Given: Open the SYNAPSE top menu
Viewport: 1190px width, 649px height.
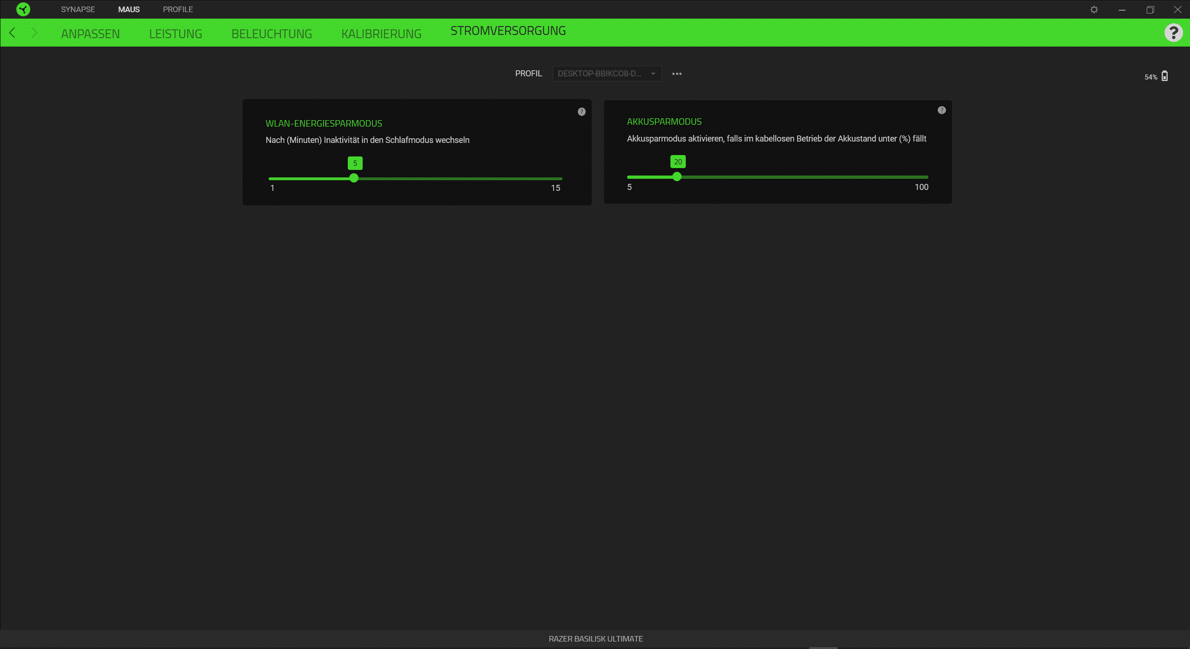Looking at the screenshot, I should tap(78, 9).
